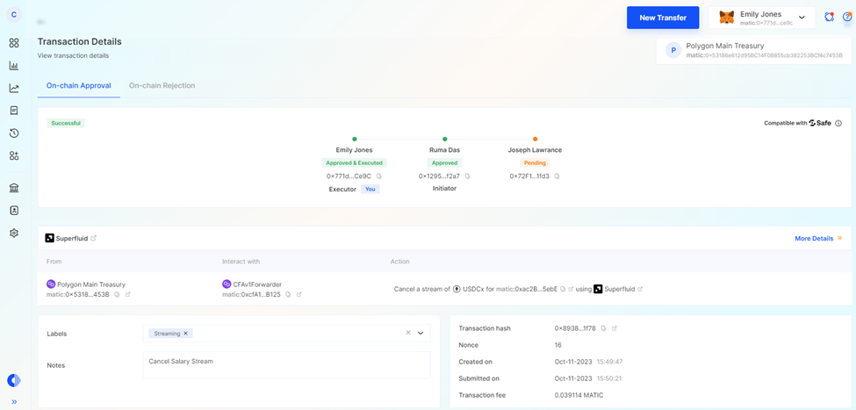Expand the Labels dropdown arrow

click(421, 334)
